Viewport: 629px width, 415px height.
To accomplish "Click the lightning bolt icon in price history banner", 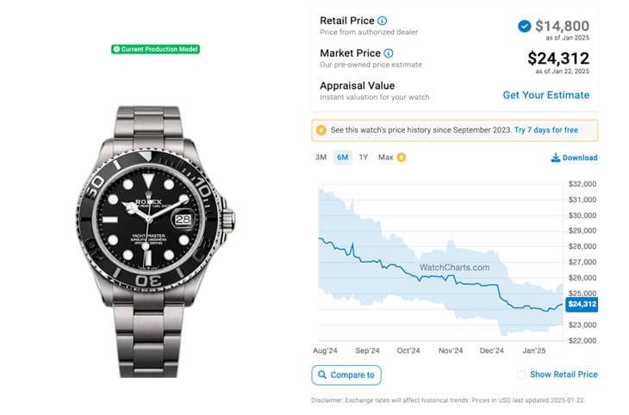I will click(x=321, y=130).
